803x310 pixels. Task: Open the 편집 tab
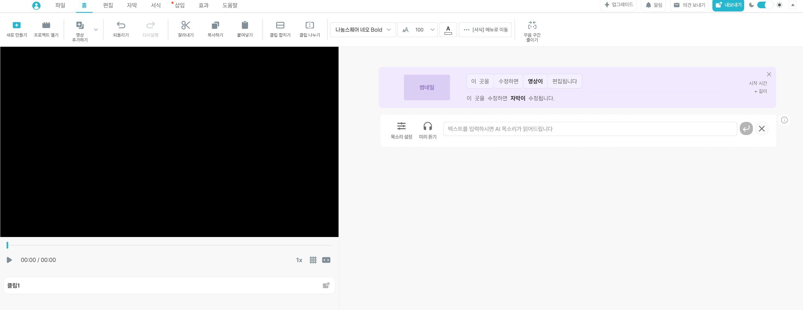[108, 5]
